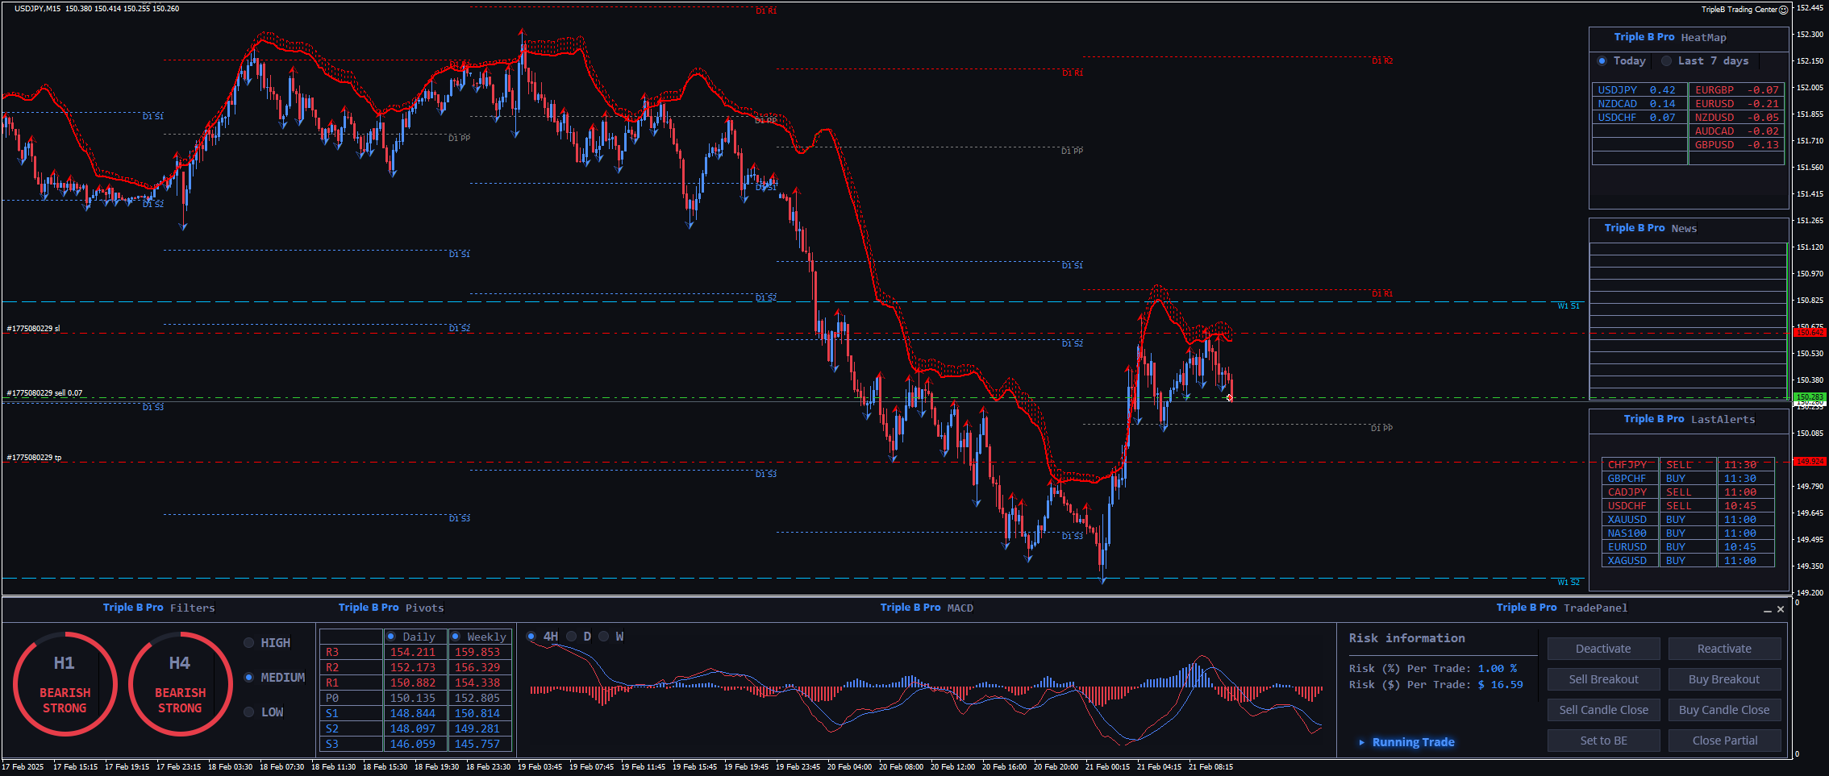Toggle the Weekly pivots radio button
The image size is (1829, 776).
[x=456, y=637]
